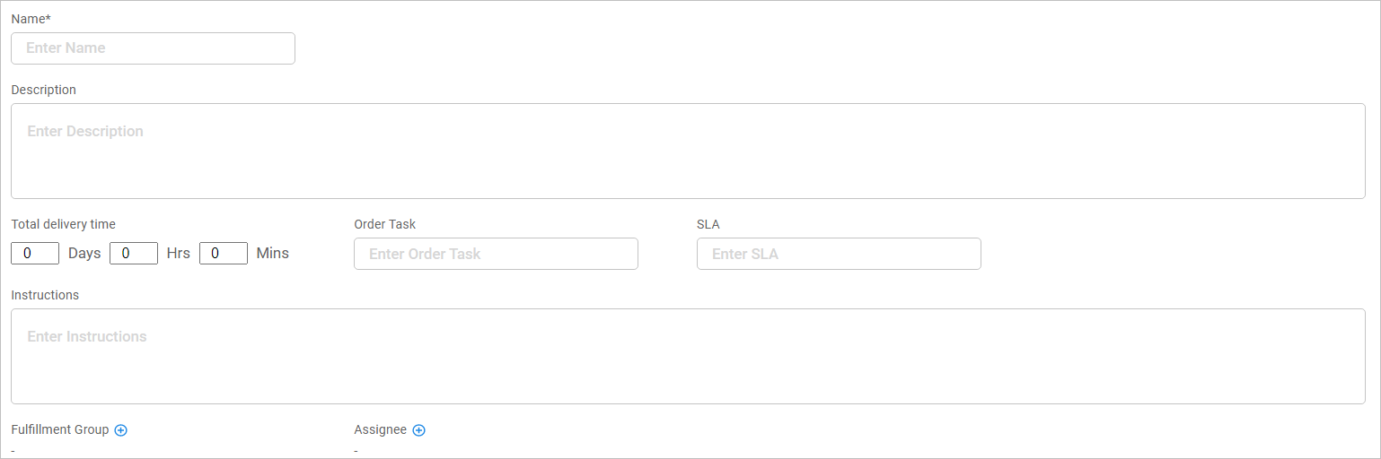
Task: Click the Description field label
Action: (44, 90)
